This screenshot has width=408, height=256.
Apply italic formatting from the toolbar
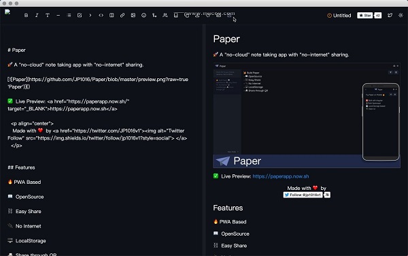[x=37, y=16]
